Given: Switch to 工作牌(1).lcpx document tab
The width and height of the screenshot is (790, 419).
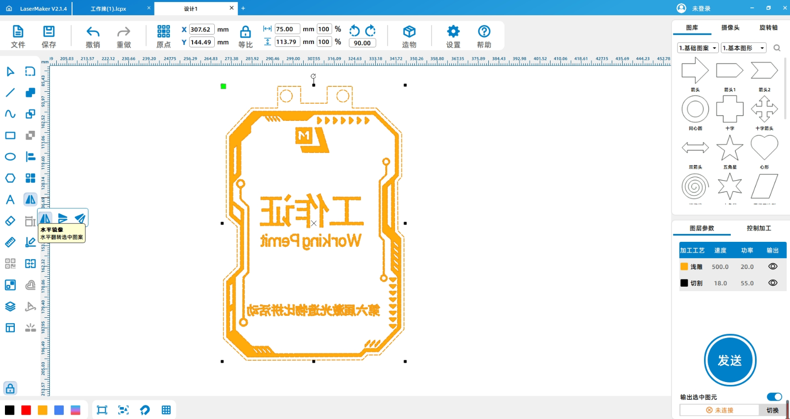Looking at the screenshot, I should [108, 9].
